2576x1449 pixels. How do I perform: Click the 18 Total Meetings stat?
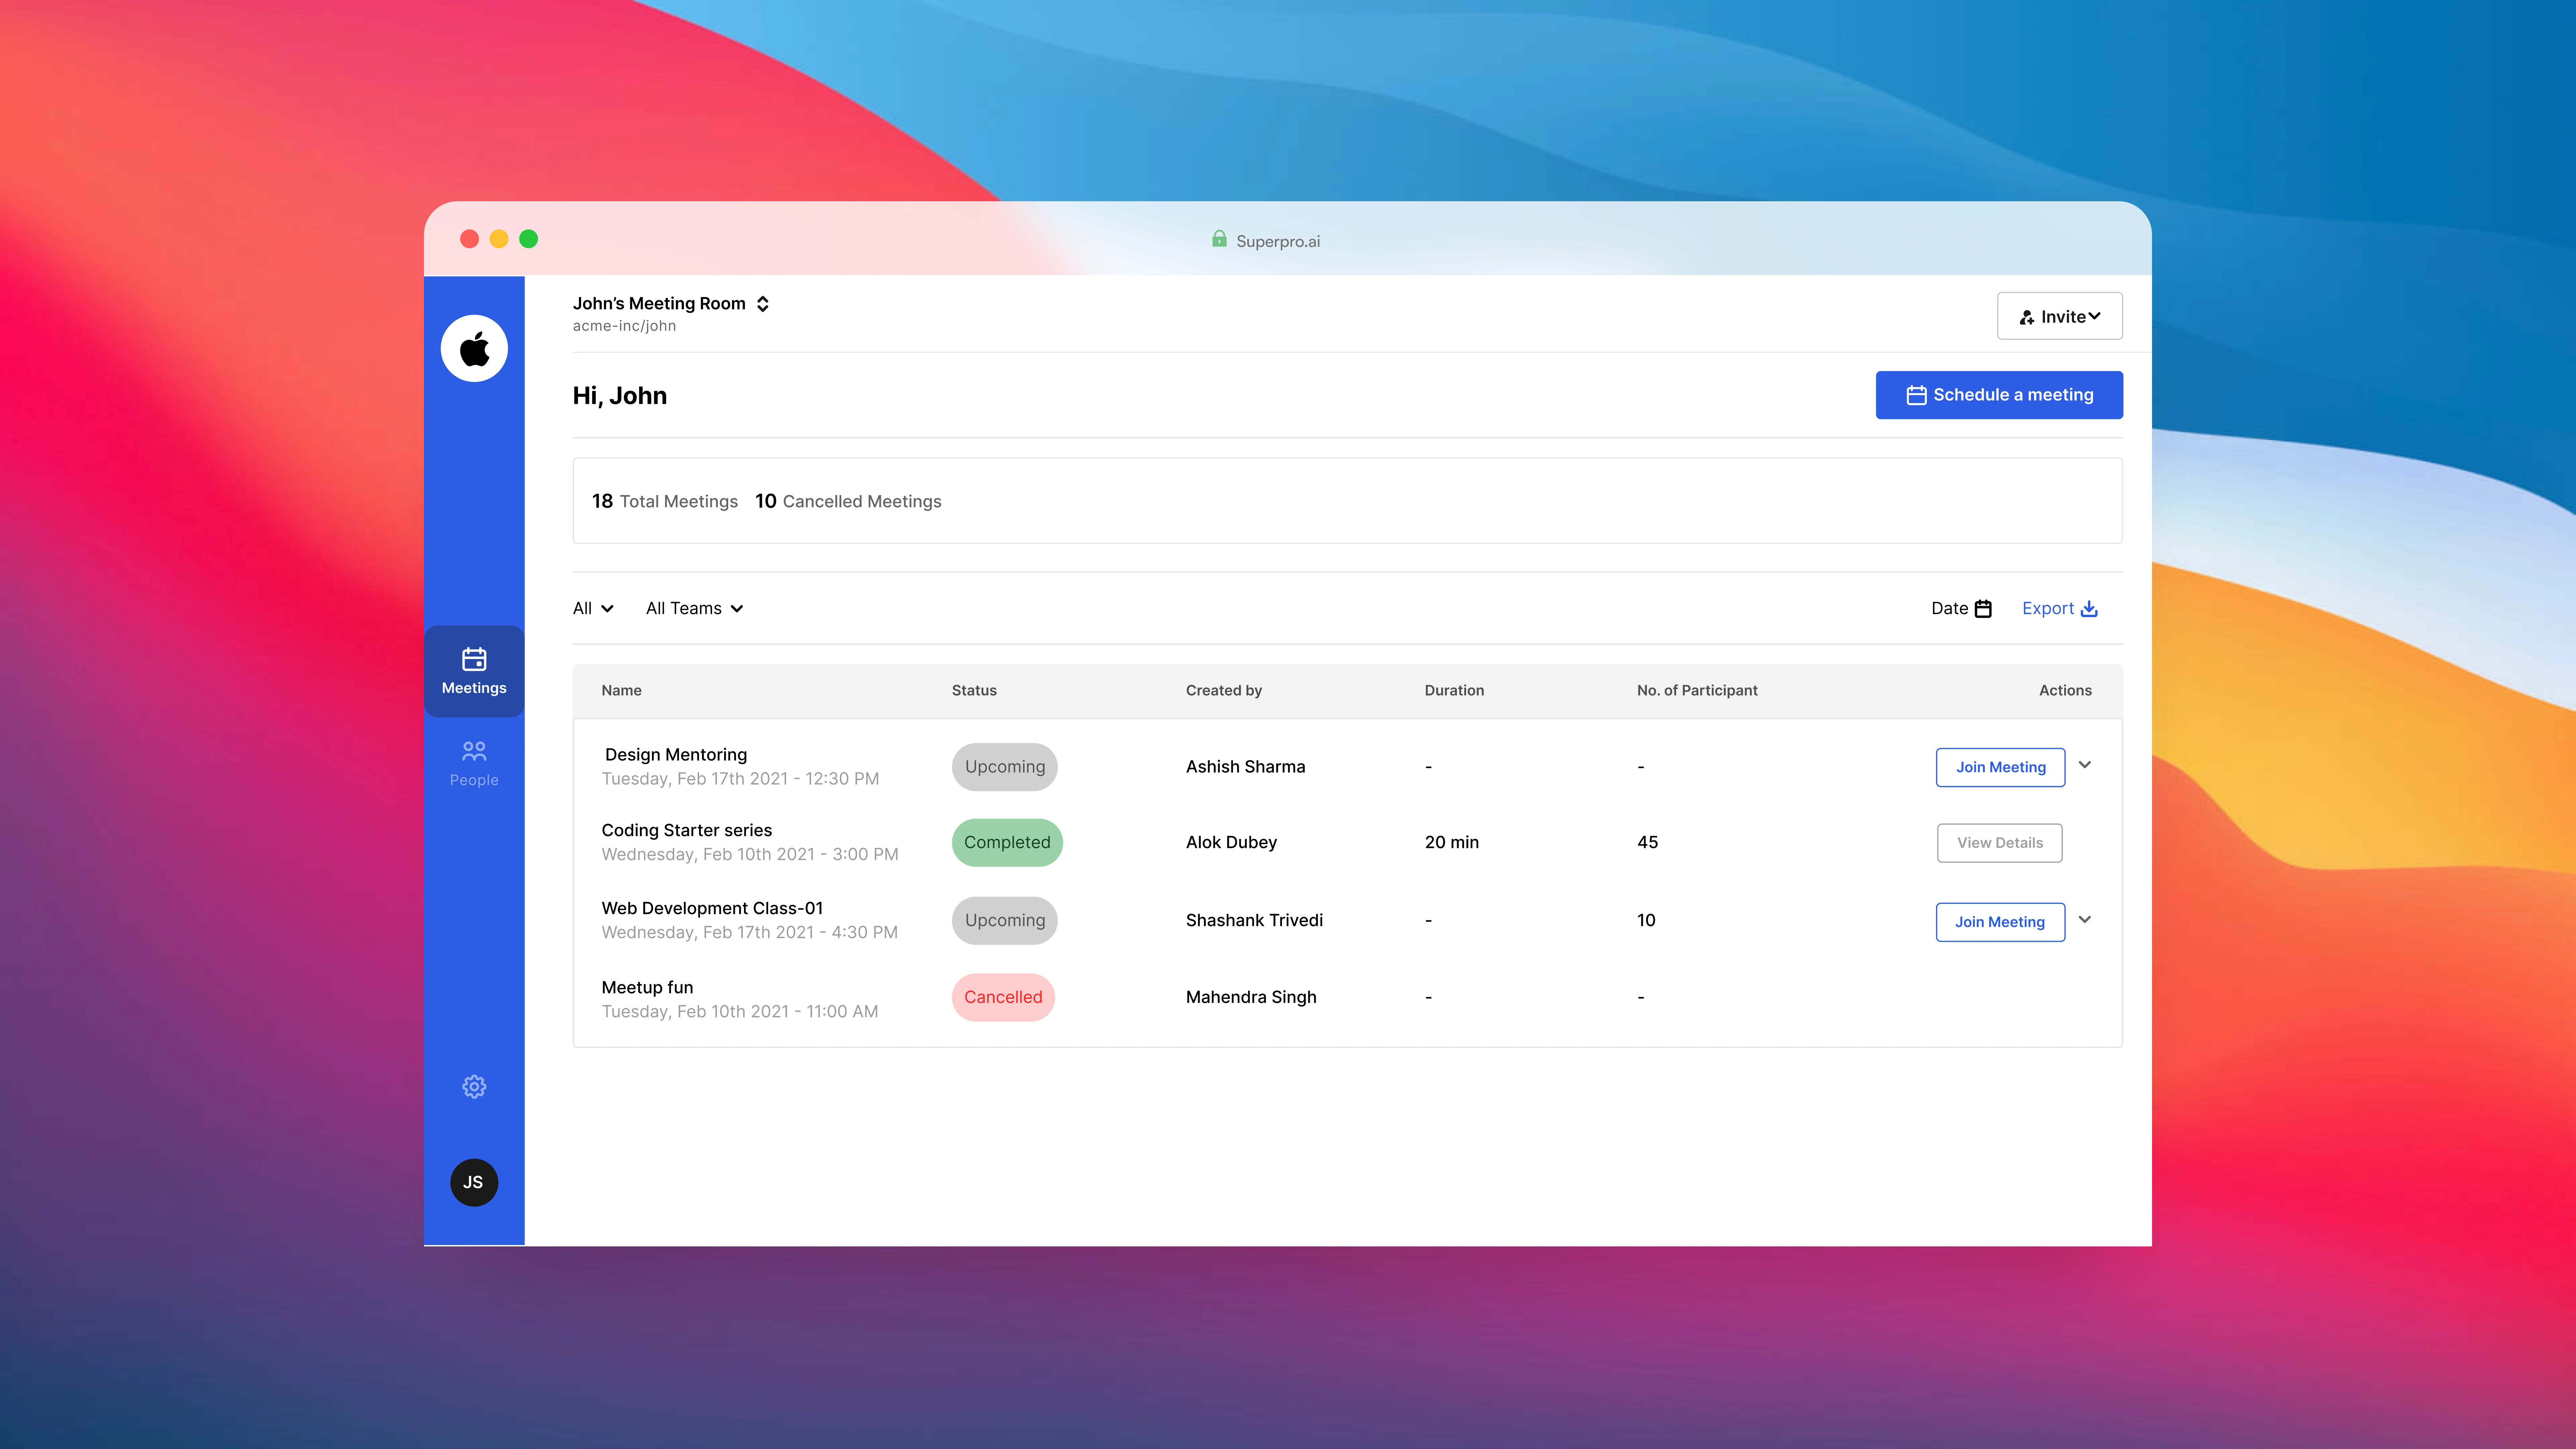(x=665, y=502)
